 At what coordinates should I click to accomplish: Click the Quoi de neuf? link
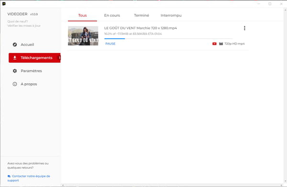click(18, 22)
